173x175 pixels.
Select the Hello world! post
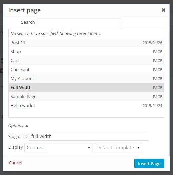click(86, 105)
